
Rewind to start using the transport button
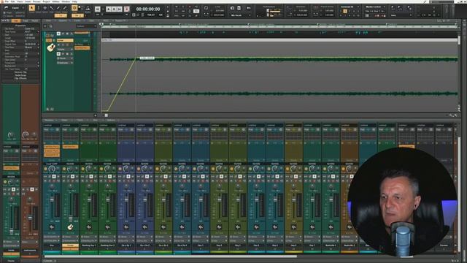click(x=97, y=9)
